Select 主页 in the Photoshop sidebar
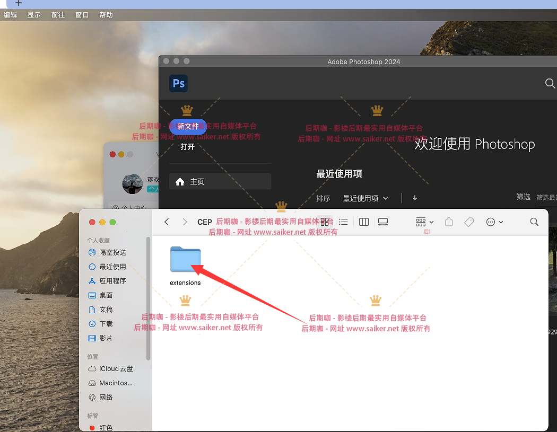 click(x=220, y=181)
